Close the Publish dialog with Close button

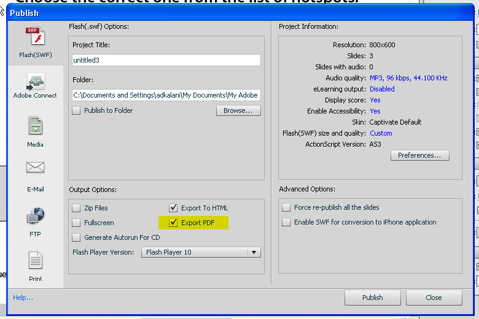pyautogui.click(x=434, y=298)
